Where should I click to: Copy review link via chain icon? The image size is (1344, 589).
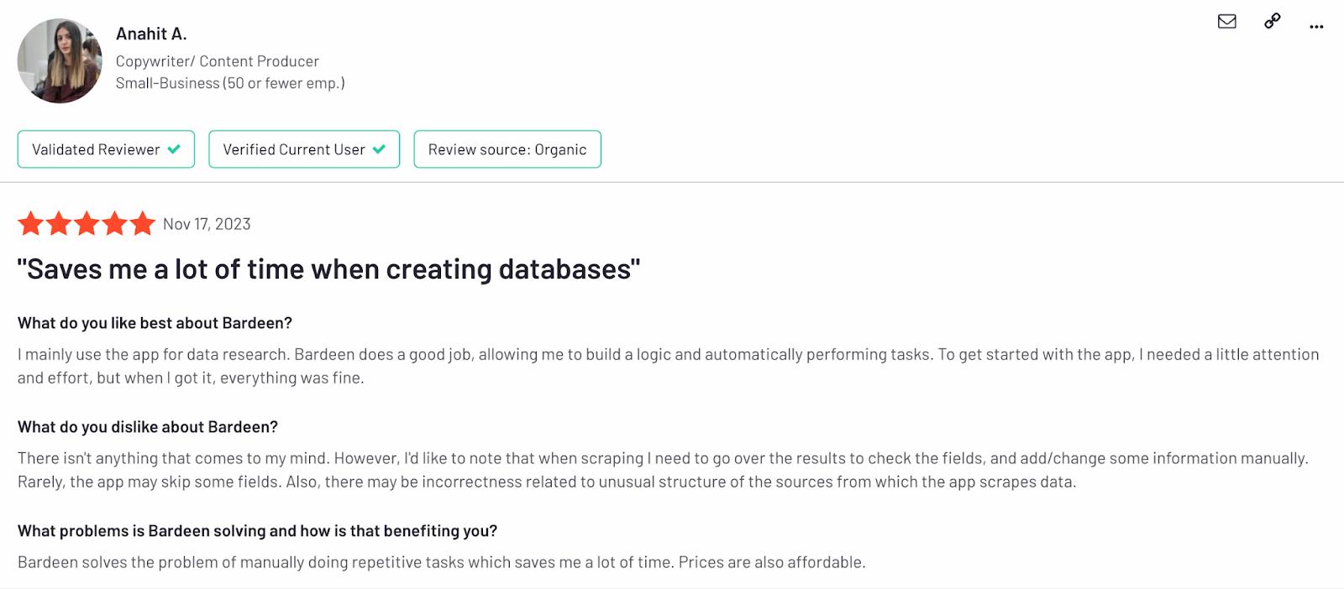click(1272, 22)
